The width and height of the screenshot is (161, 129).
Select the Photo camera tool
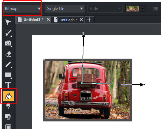pos(8,43)
